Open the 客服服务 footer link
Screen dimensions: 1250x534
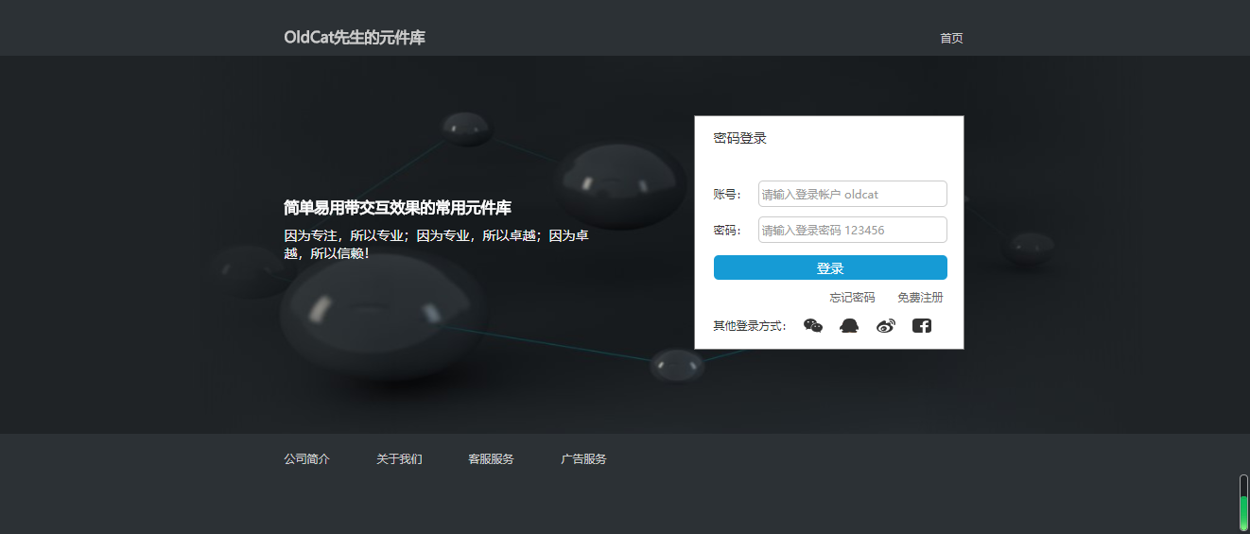[x=491, y=459]
